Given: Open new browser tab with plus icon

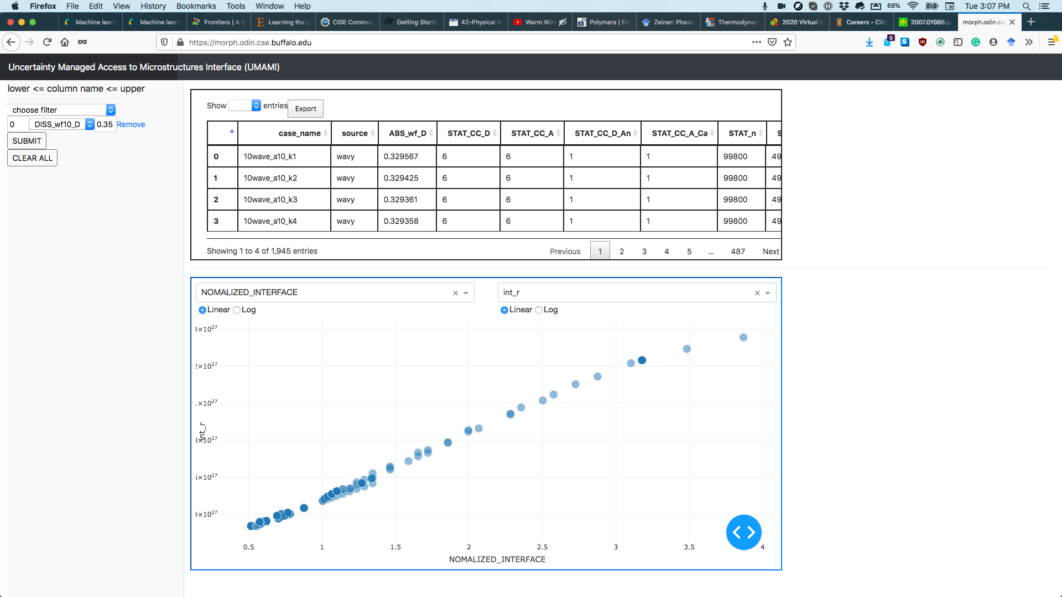Looking at the screenshot, I should [1031, 22].
